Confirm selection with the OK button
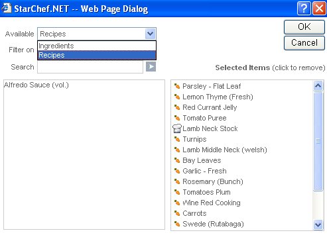 [304, 27]
